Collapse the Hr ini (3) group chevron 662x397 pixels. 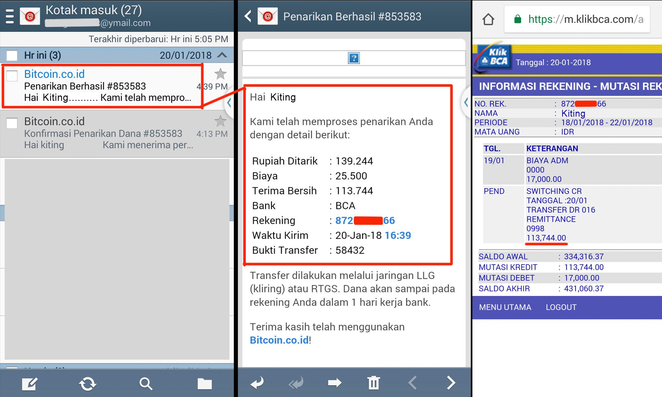coord(222,55)
